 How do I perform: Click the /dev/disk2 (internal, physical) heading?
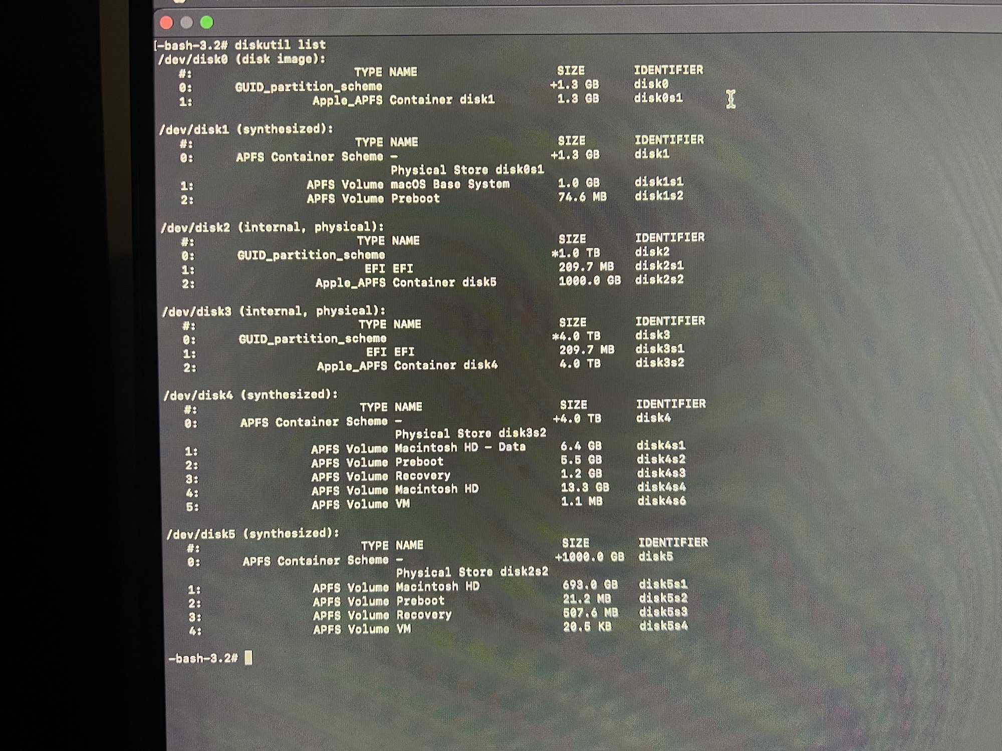(272, 227)
